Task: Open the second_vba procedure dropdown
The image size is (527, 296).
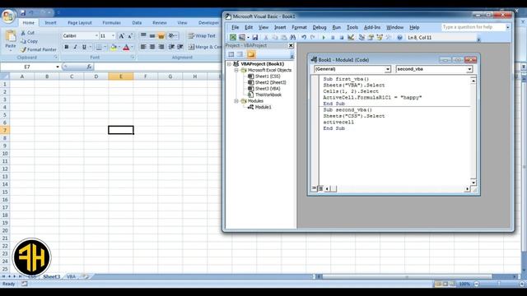Action: click(x=469, y=69)
